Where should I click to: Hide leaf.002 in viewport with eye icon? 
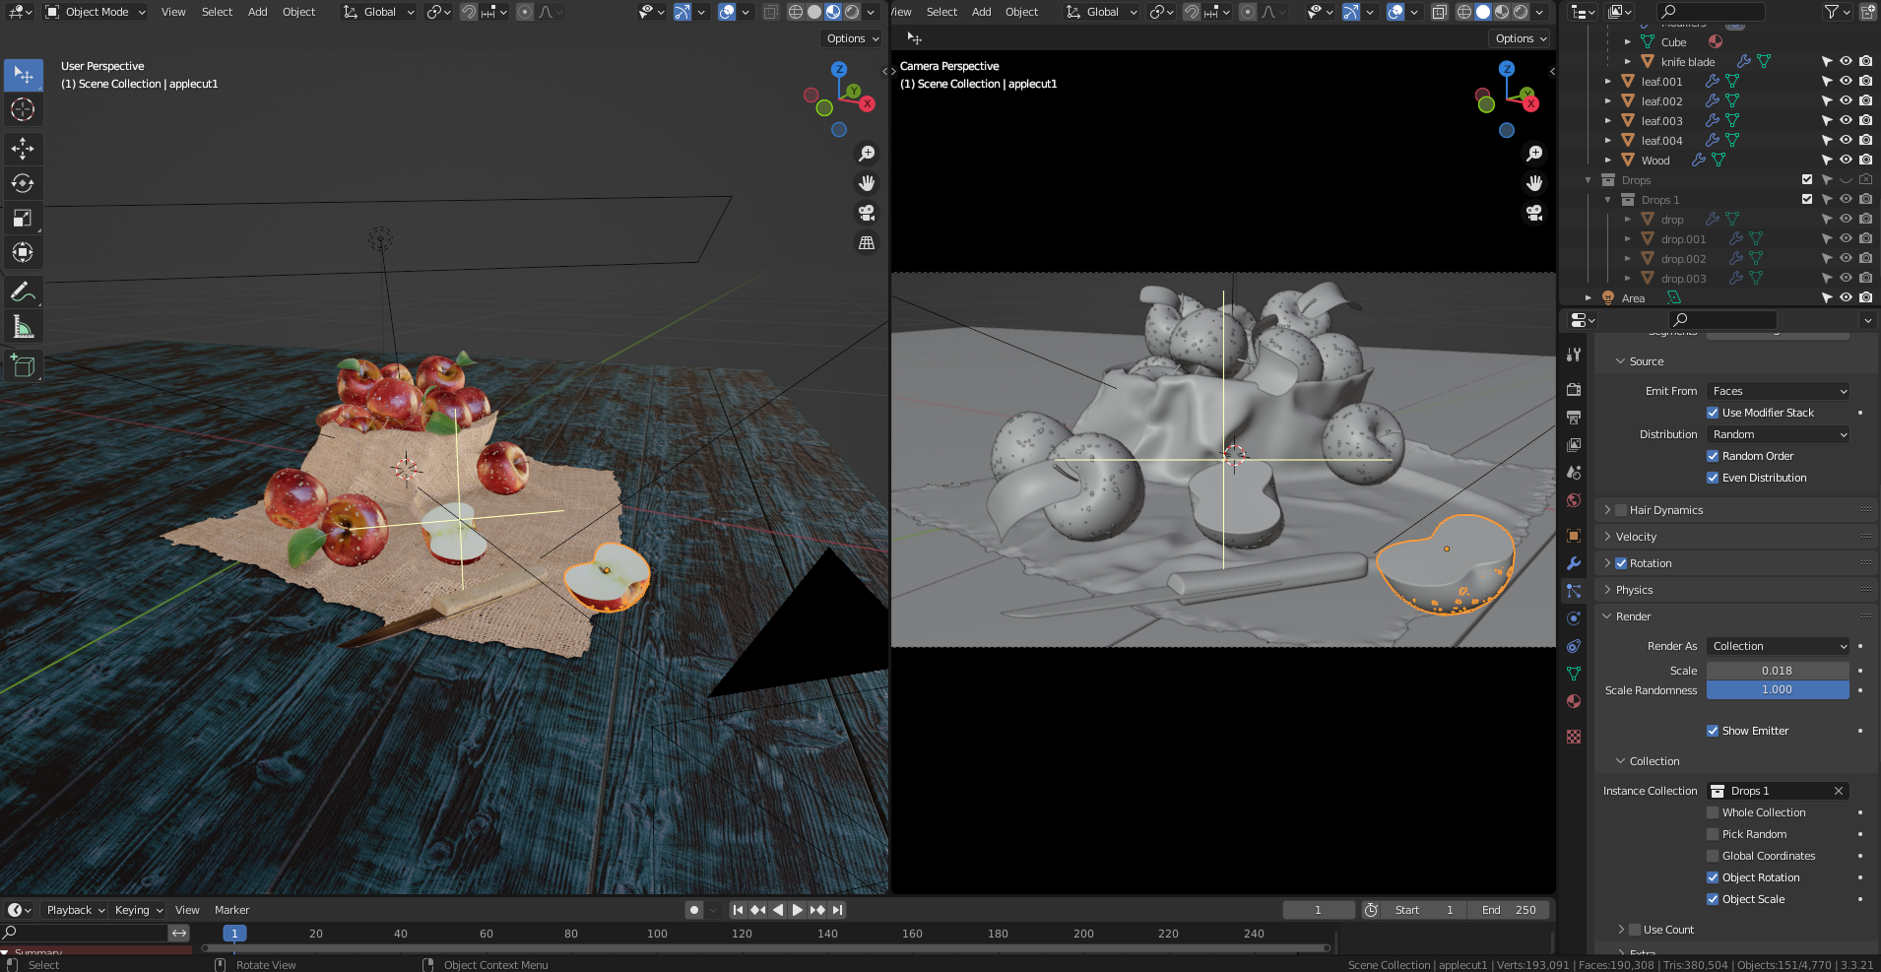coord(1846,100)
